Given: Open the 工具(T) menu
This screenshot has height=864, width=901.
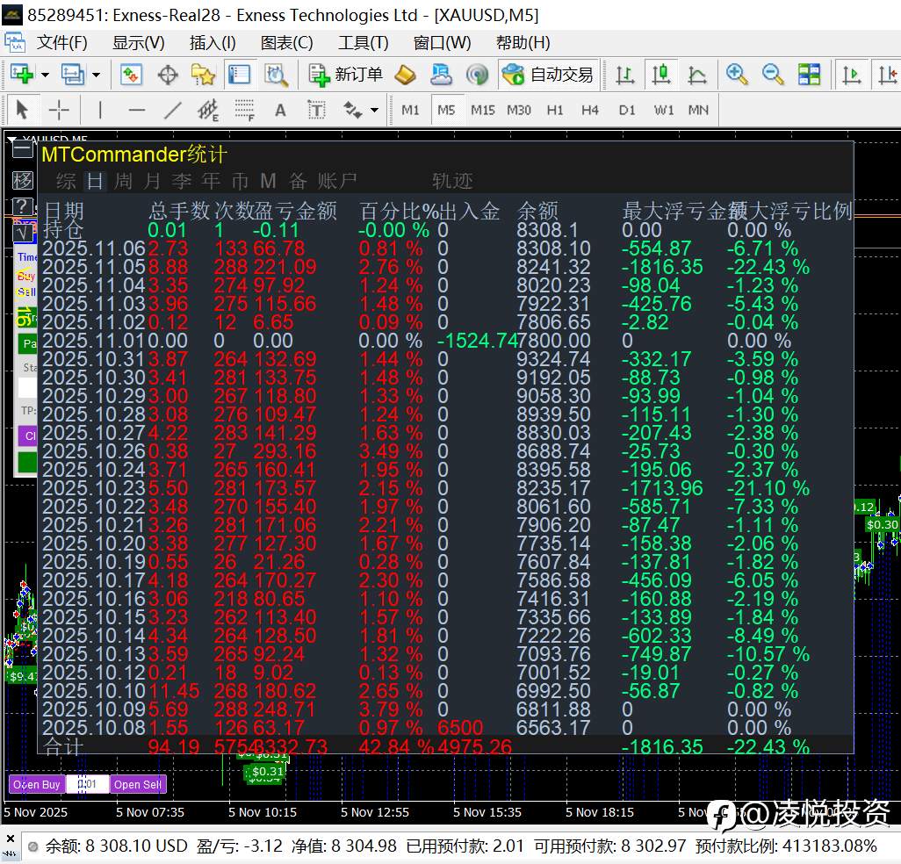Looking at the screenshot, I should tap(364, 42).
